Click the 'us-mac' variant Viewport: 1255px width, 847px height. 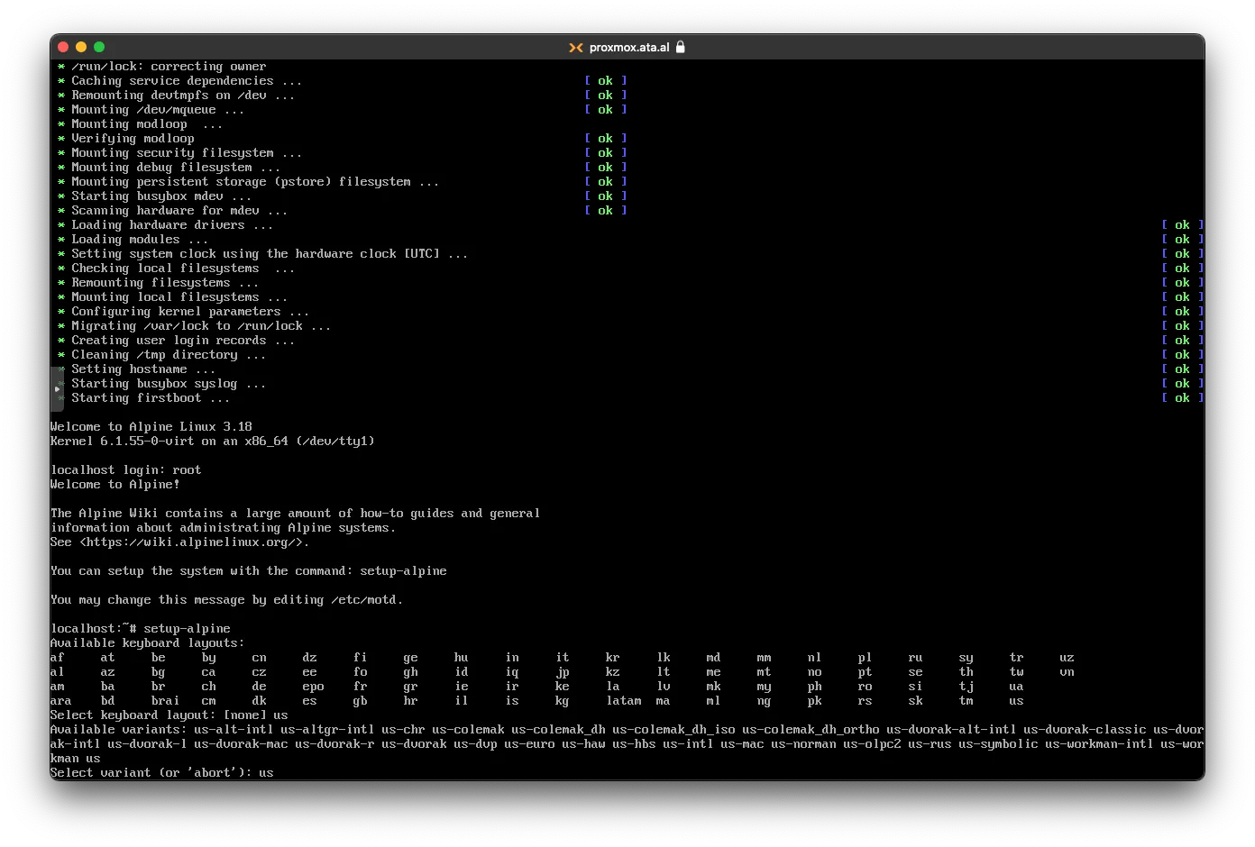click(743, 744)
